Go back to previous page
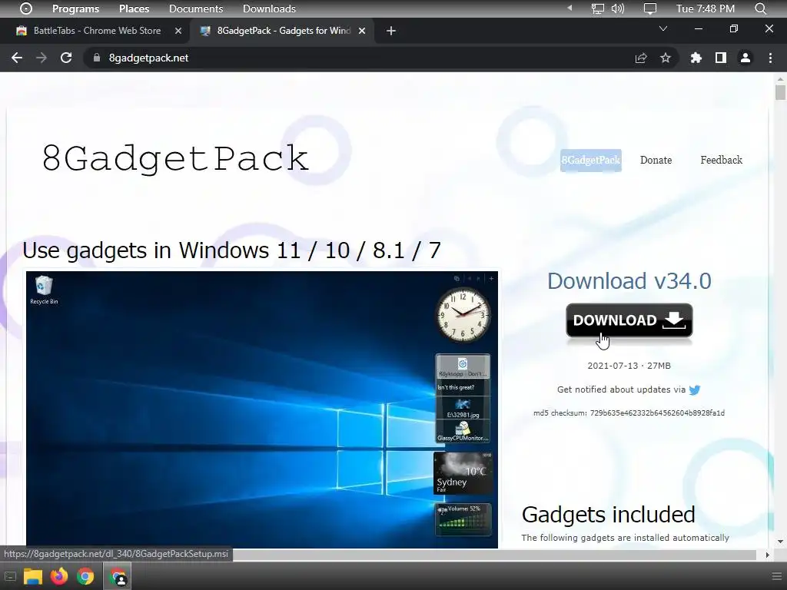The image size is (787, 590). (x=17, y=58)
